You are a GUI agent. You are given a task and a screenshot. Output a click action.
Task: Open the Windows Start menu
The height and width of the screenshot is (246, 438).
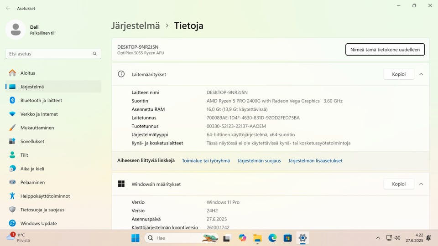[x=135, y=238]
